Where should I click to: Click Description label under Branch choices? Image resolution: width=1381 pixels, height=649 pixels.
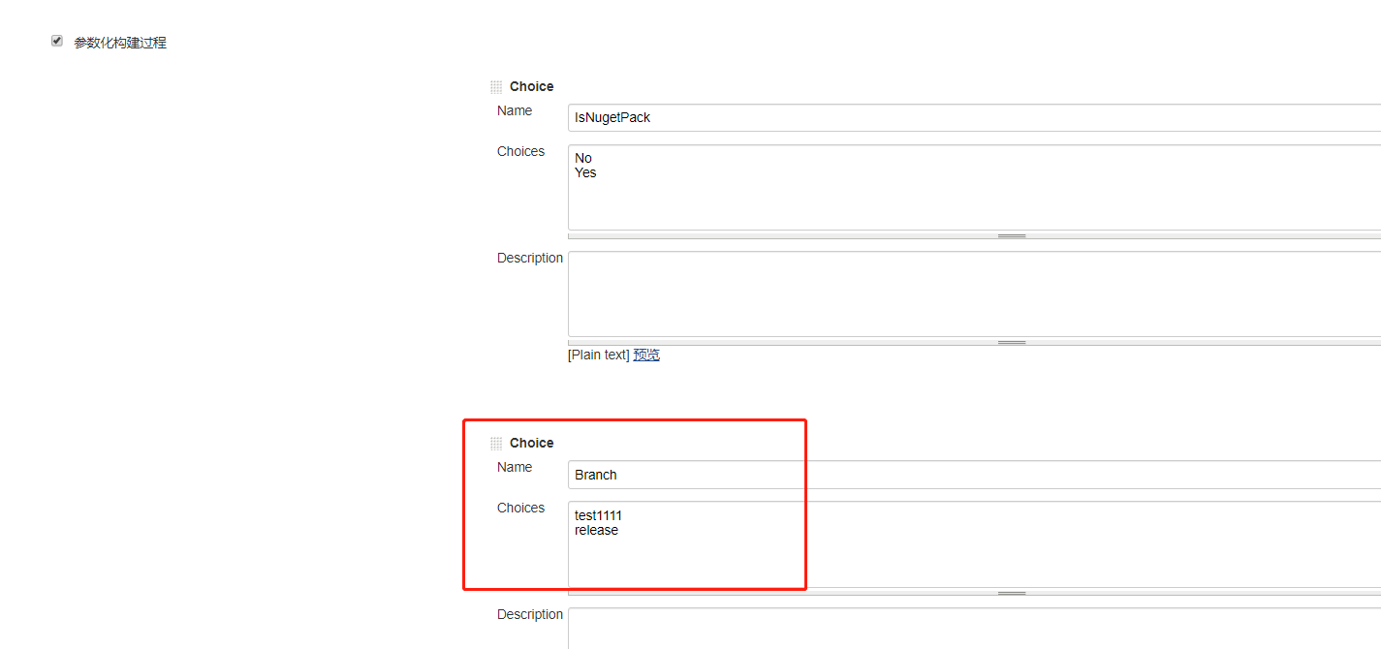[530, 614]
